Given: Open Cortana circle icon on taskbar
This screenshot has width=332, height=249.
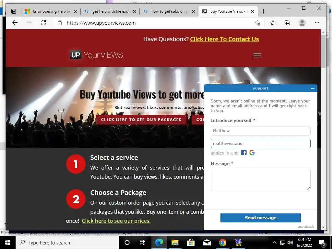Looking at the screenshot, I should click(127, 243).
